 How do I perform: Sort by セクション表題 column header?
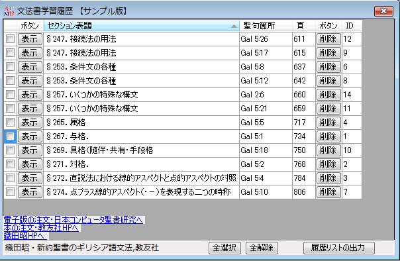pos(142,26)
